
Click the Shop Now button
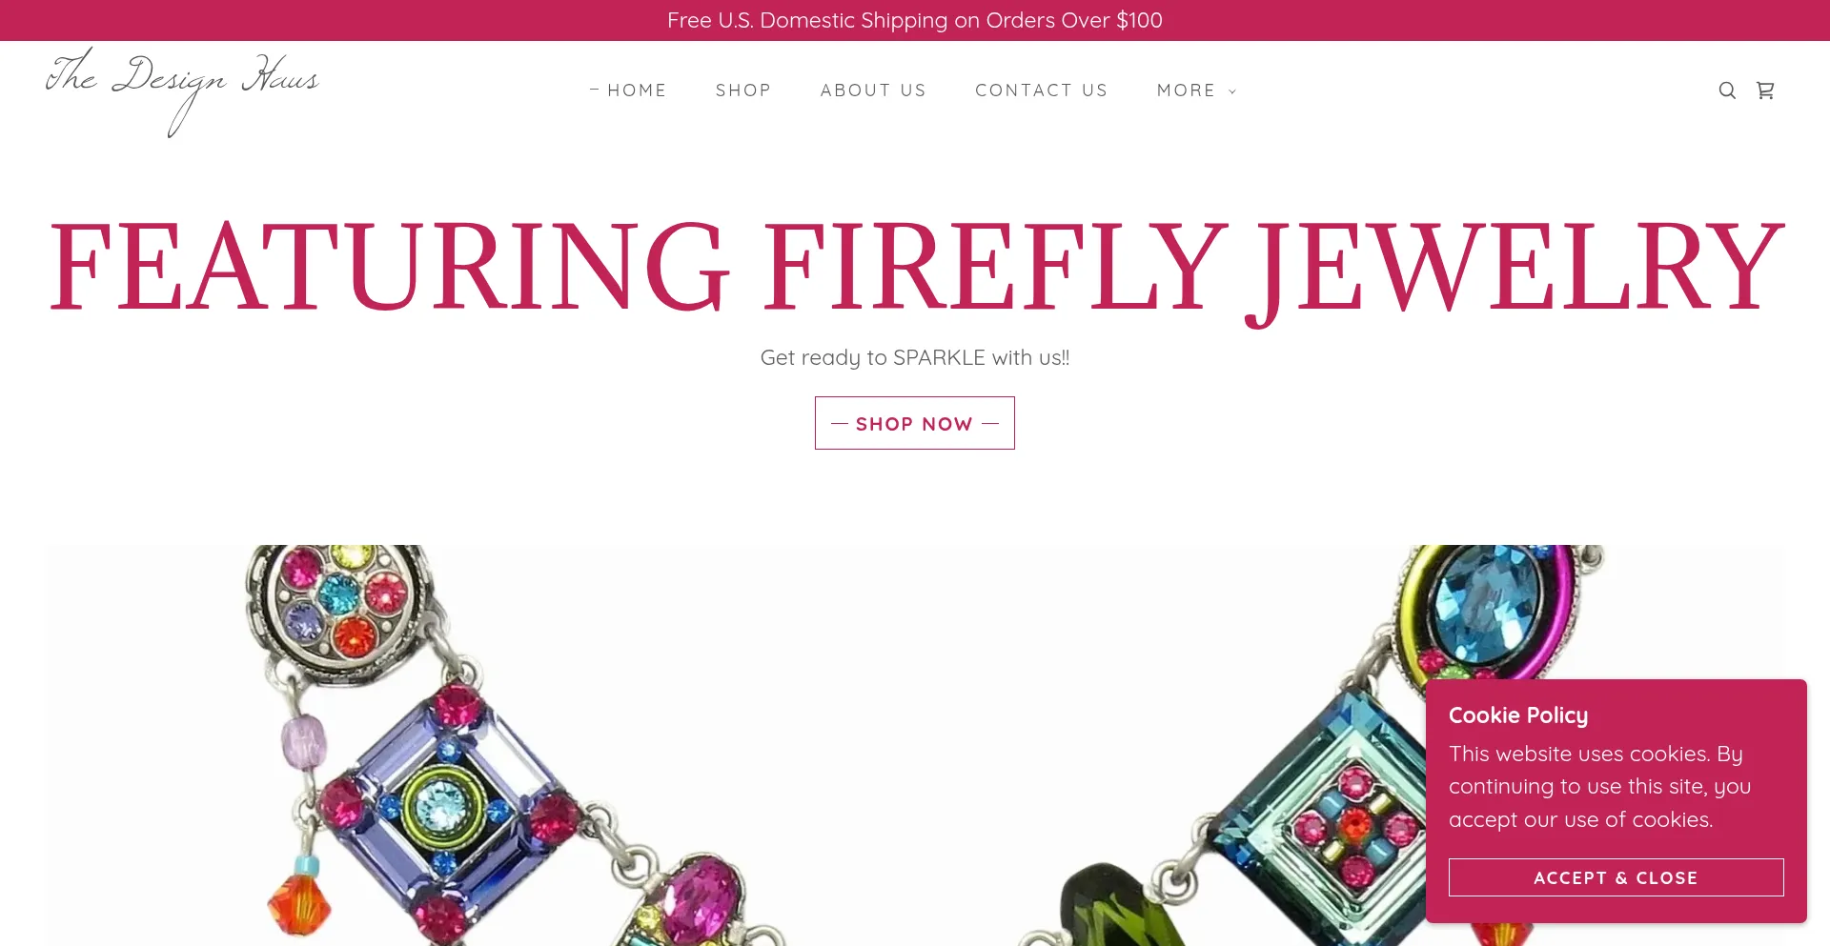point(915,423)
